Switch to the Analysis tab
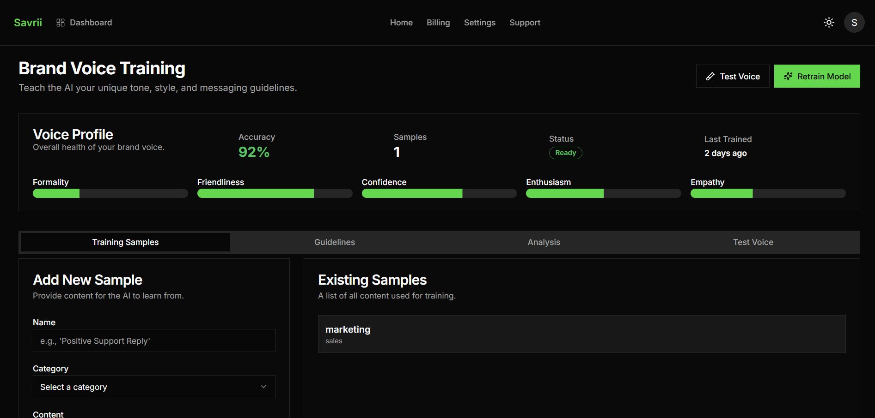The image size is (875, 418). [544, 242]
